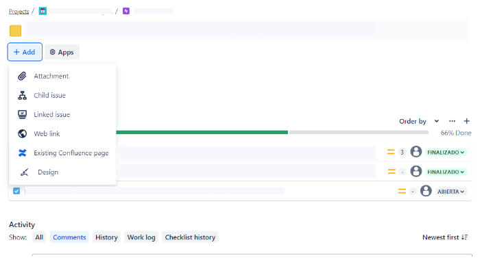
Task: Click the blue checkbox task icon in ABIERTA row
Action: (16, 191)
